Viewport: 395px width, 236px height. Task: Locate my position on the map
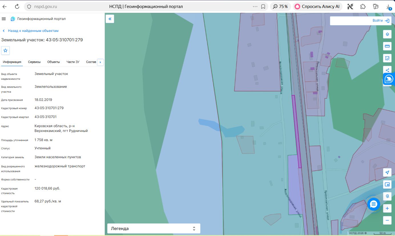coord(387,172)
